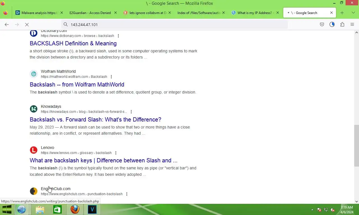Click the Knowadays site name

(x=51, y=106)
